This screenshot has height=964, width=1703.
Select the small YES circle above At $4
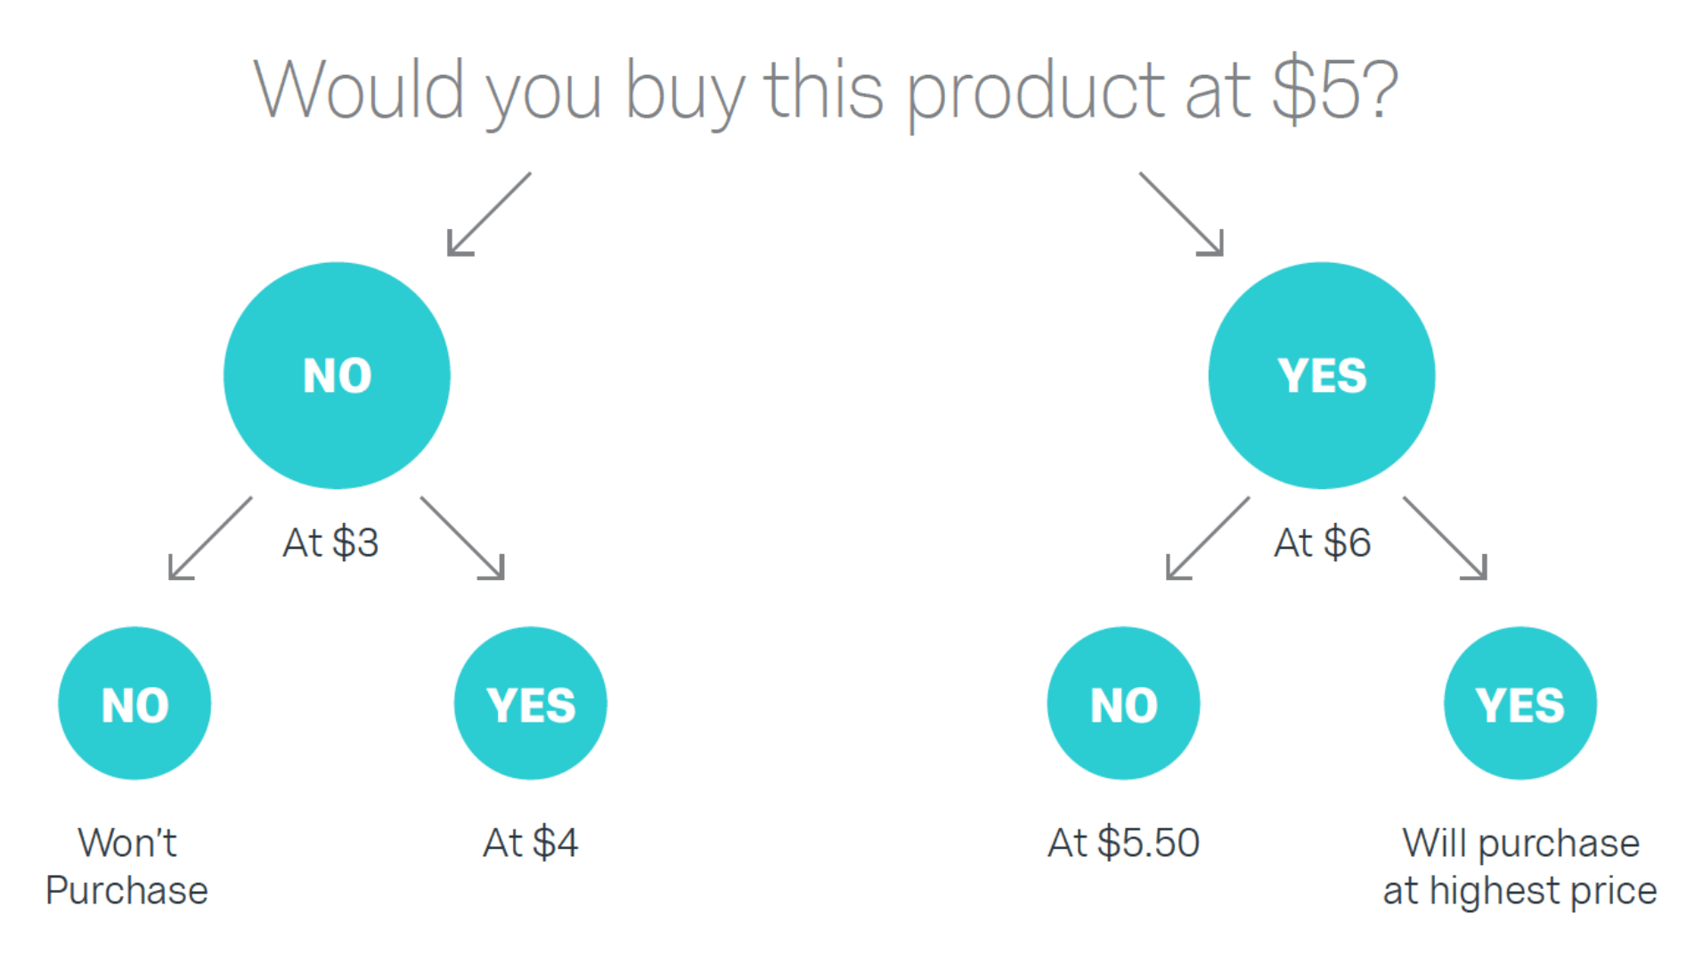coord(530,703)
